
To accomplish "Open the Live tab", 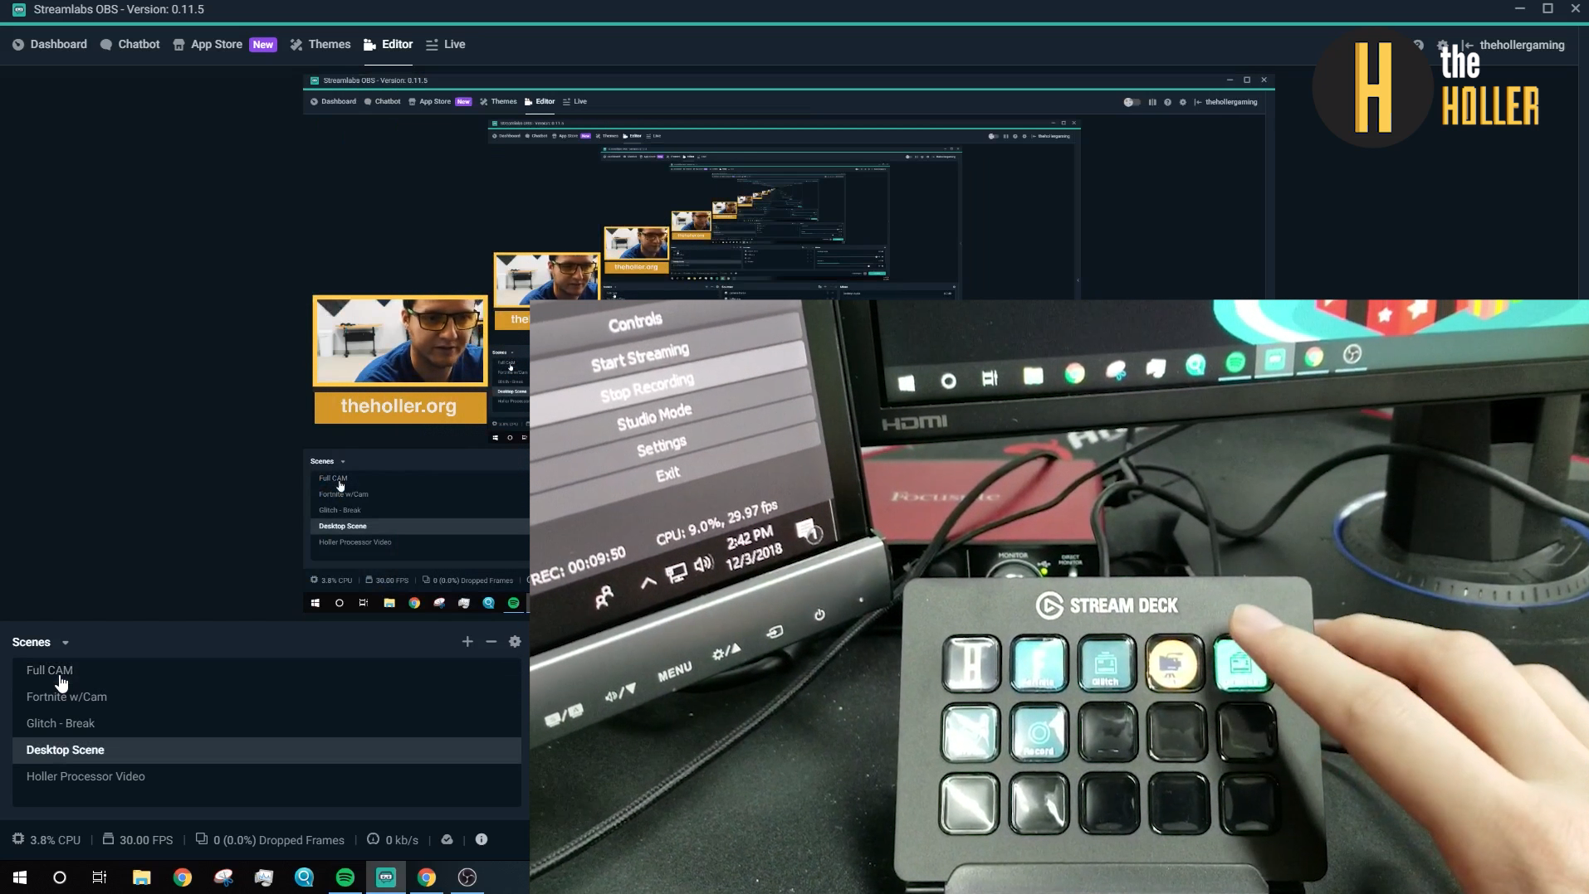I will 446,45.
